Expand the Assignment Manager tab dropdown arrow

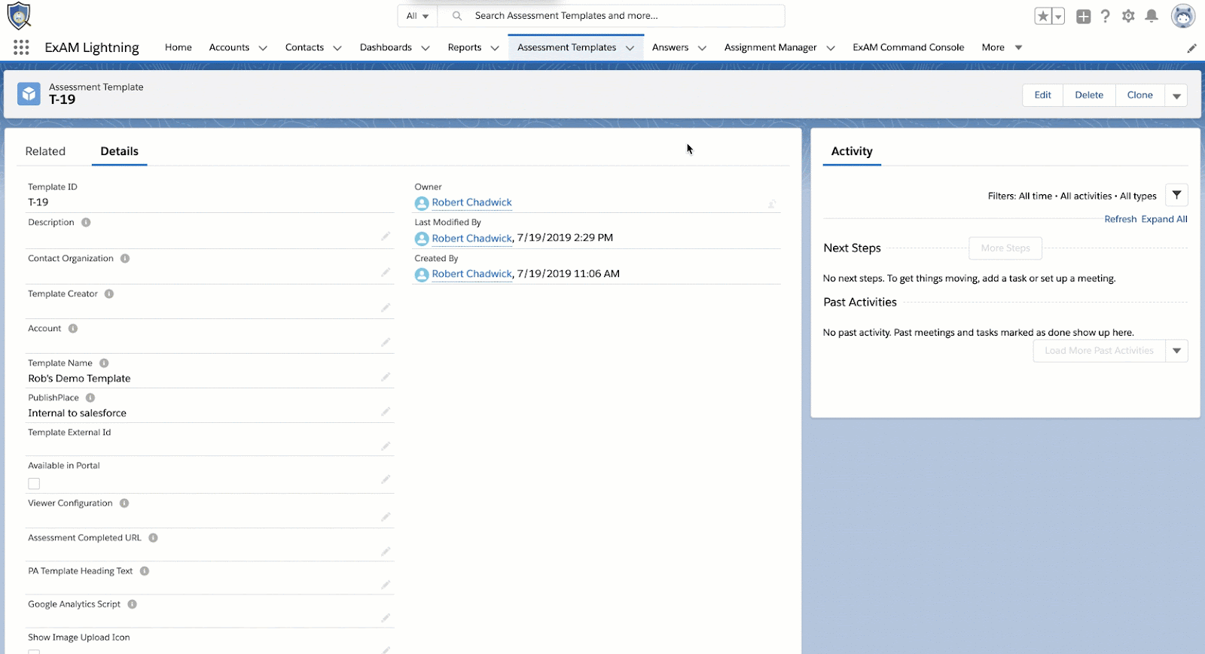coord(831,48)
